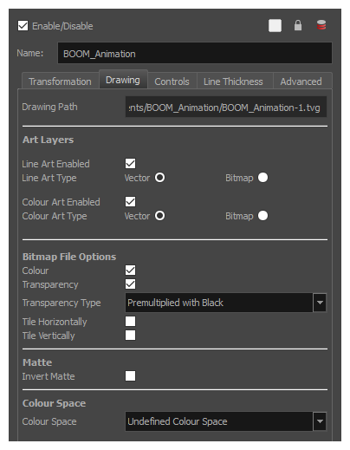The image size is (350, 450).
Task: Click the Transparency Type dropdown arrow
Action: coord(320,303)
